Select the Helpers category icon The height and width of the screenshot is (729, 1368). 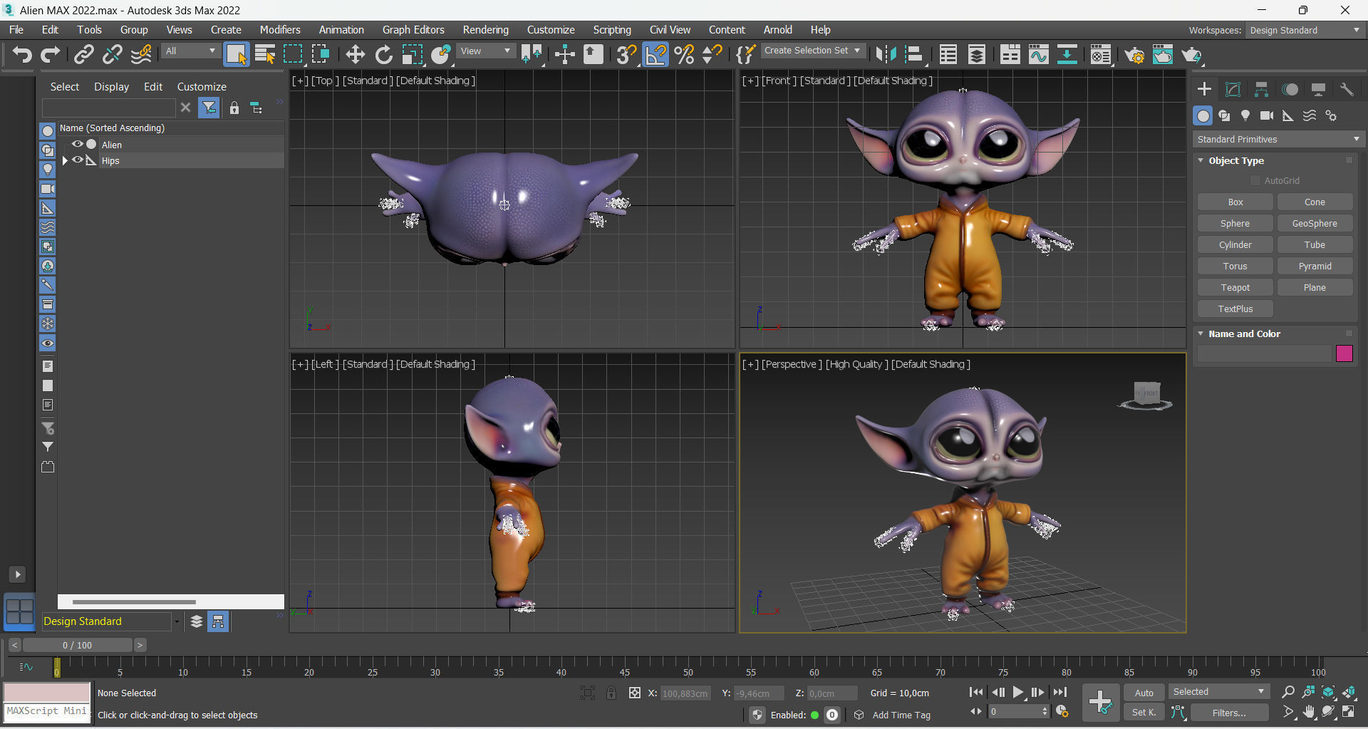pyautogui.click(x=1288, y=115)
